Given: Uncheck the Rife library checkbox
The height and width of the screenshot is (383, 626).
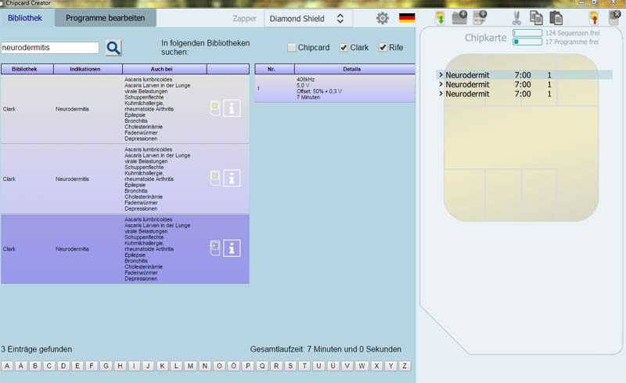Looking at the screenshot, I should 383,48.
